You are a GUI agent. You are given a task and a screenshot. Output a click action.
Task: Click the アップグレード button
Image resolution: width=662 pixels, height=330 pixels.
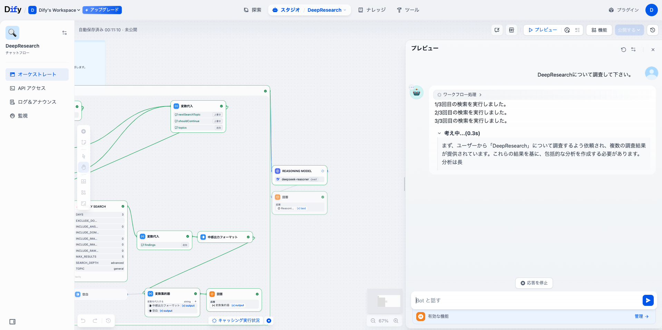point(102,10)
